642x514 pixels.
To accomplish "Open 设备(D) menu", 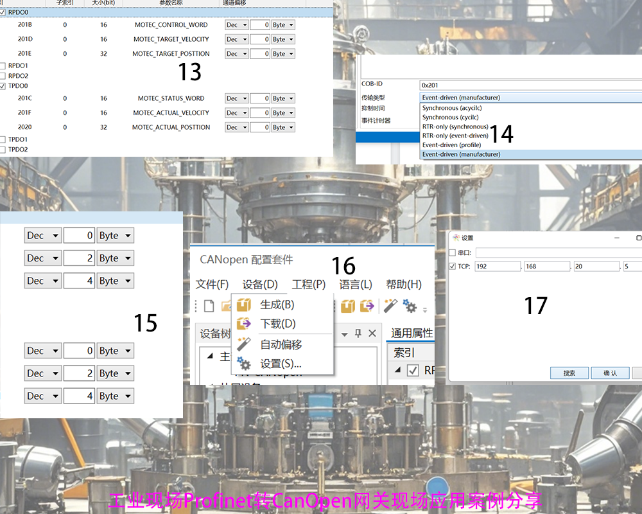I will pyautogui.click(x=260, y=284).
